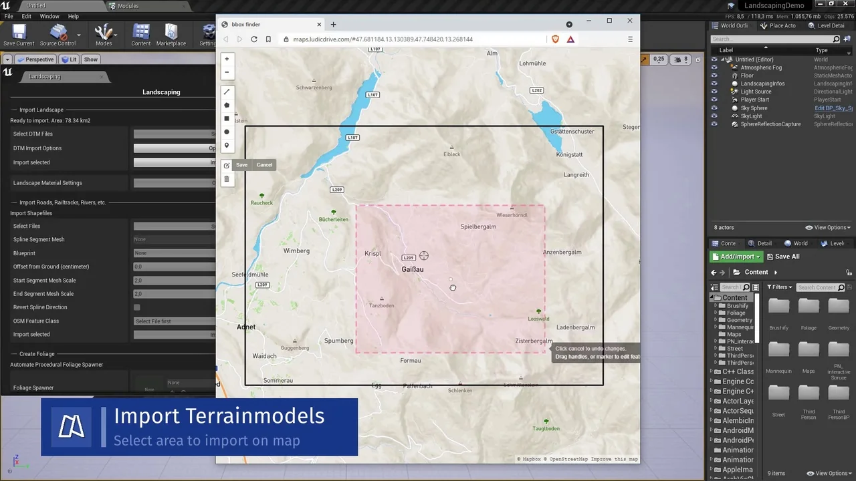Image resolution: width=856 pixels, height=481 pixels.
Task: Click the Offset from Ground value field
Action: coord(174,267)
